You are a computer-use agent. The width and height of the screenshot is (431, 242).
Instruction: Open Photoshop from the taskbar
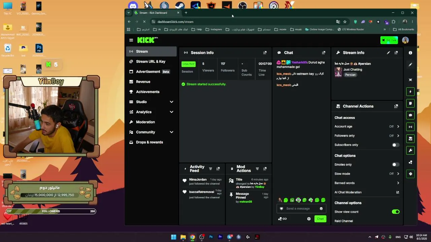[x=211, y=237]
